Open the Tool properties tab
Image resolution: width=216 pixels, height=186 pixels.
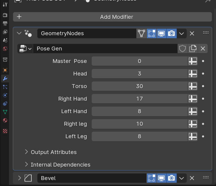click(x=5, y=4)
